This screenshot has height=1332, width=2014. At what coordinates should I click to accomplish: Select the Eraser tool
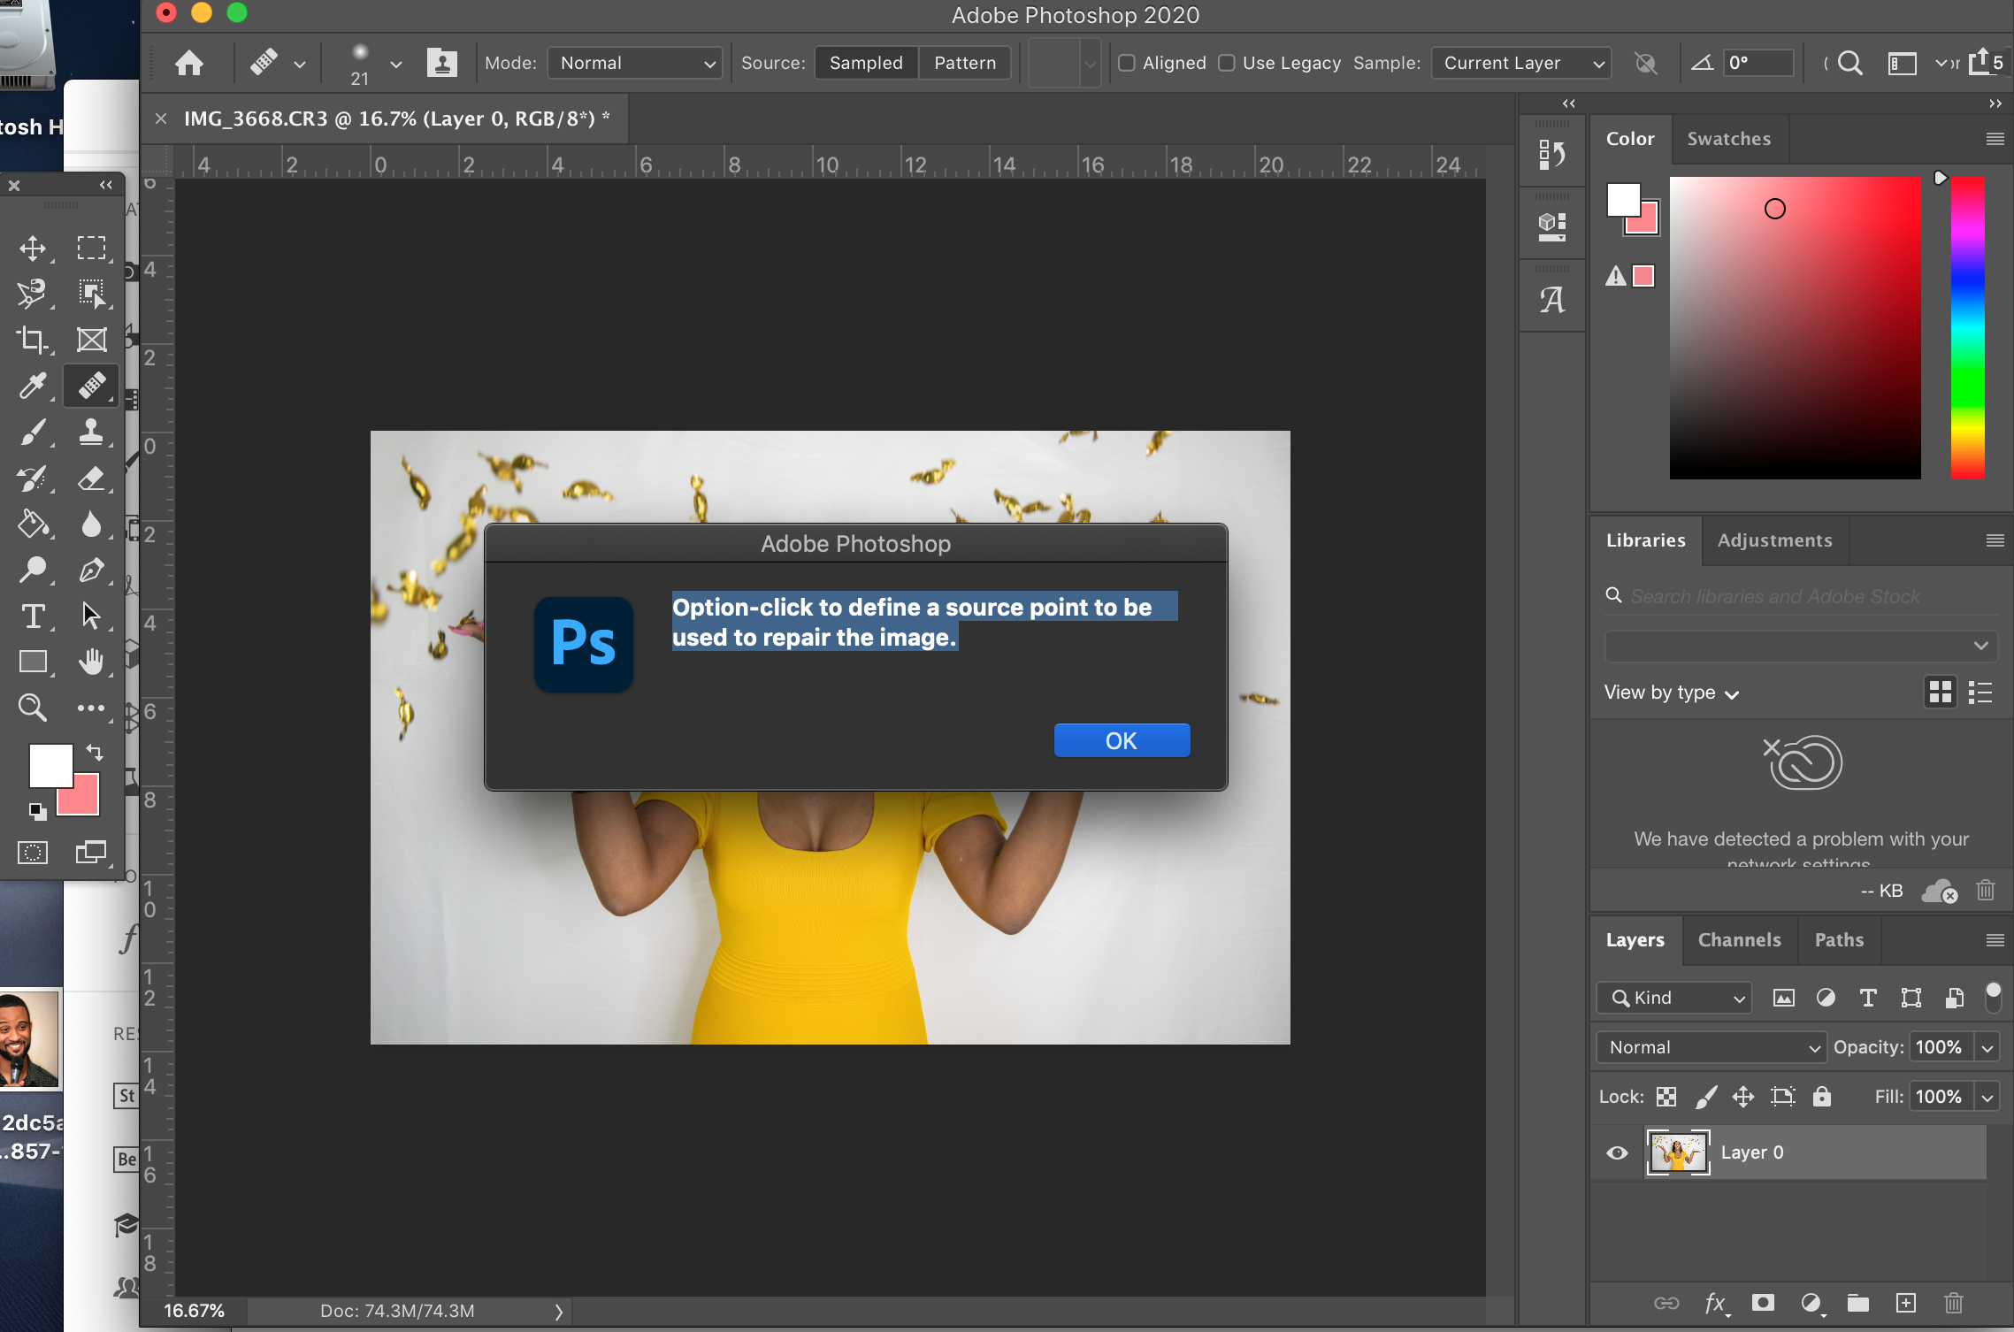coord(91,478)
